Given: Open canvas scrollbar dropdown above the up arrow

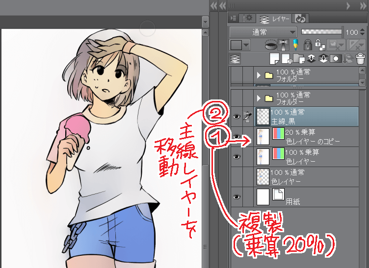Looking at the screenshot, I should point(205,22).
